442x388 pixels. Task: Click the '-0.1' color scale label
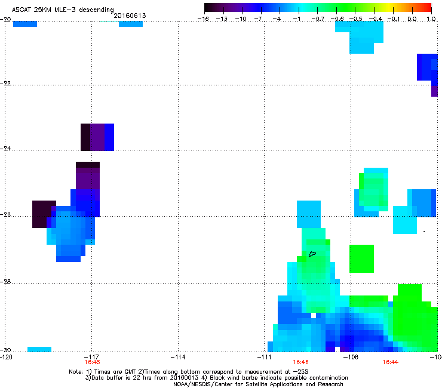pos(393,19)
